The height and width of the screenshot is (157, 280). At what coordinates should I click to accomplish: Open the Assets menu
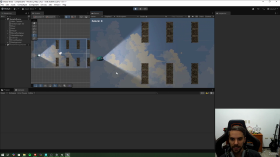[x=13, y=5]
